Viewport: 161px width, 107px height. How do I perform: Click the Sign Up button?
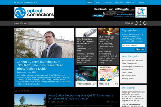(x=140, y=49)
